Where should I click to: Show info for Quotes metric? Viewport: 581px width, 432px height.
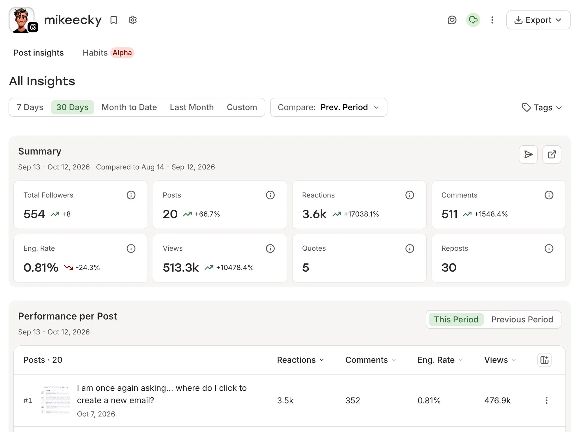point(410,248)
